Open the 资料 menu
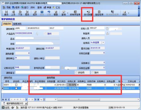The image size is (141, 110). pyautogui.click(x=32, y=7)
